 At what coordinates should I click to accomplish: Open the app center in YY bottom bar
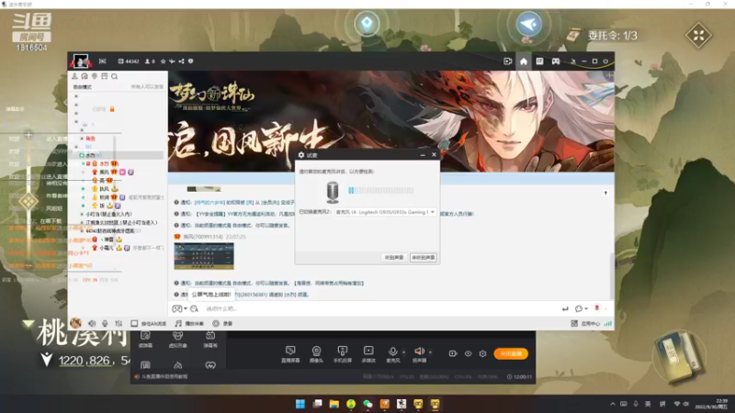pos(585,324)
